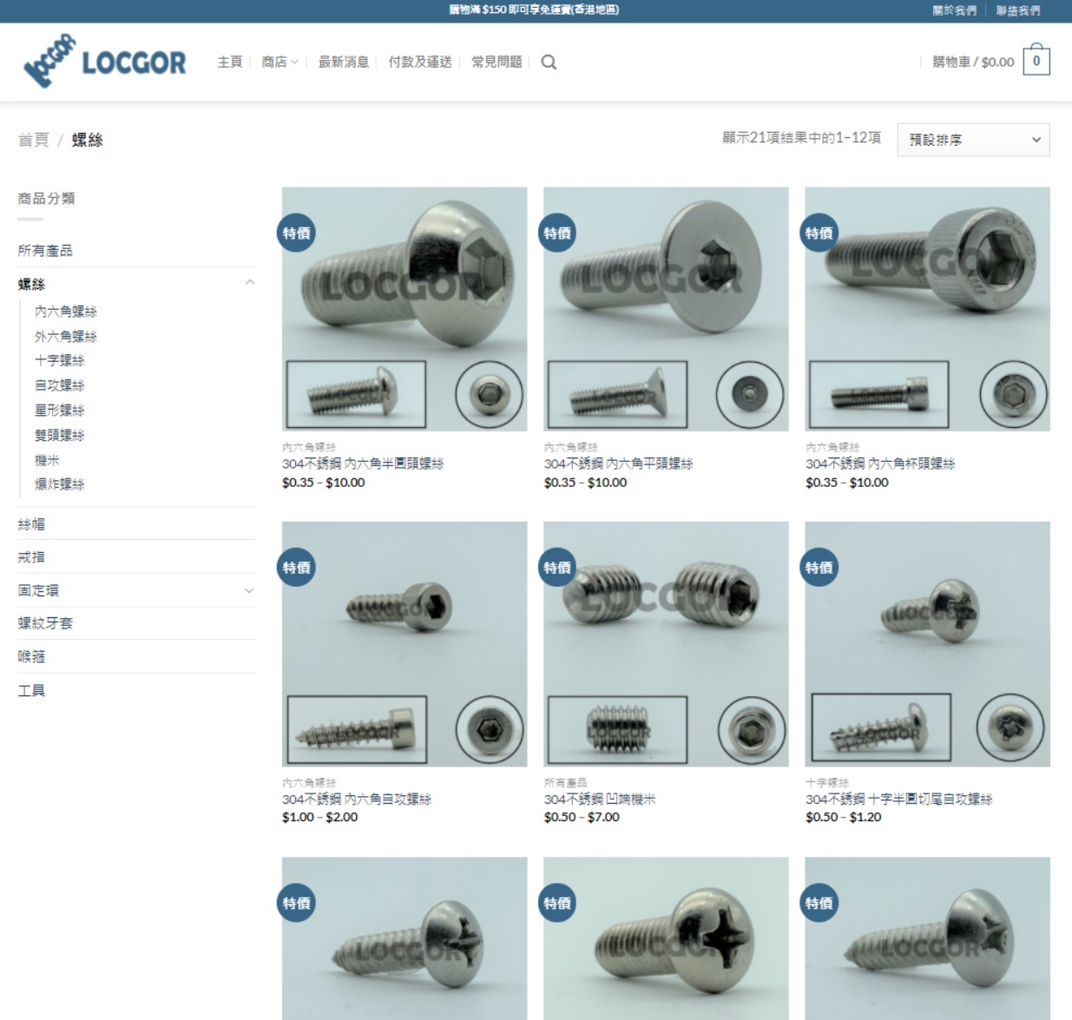This screenshot has height=1020, width=1072.
Task: Click 聯絡我們 link in top bar
Action: pos(1017,10)
